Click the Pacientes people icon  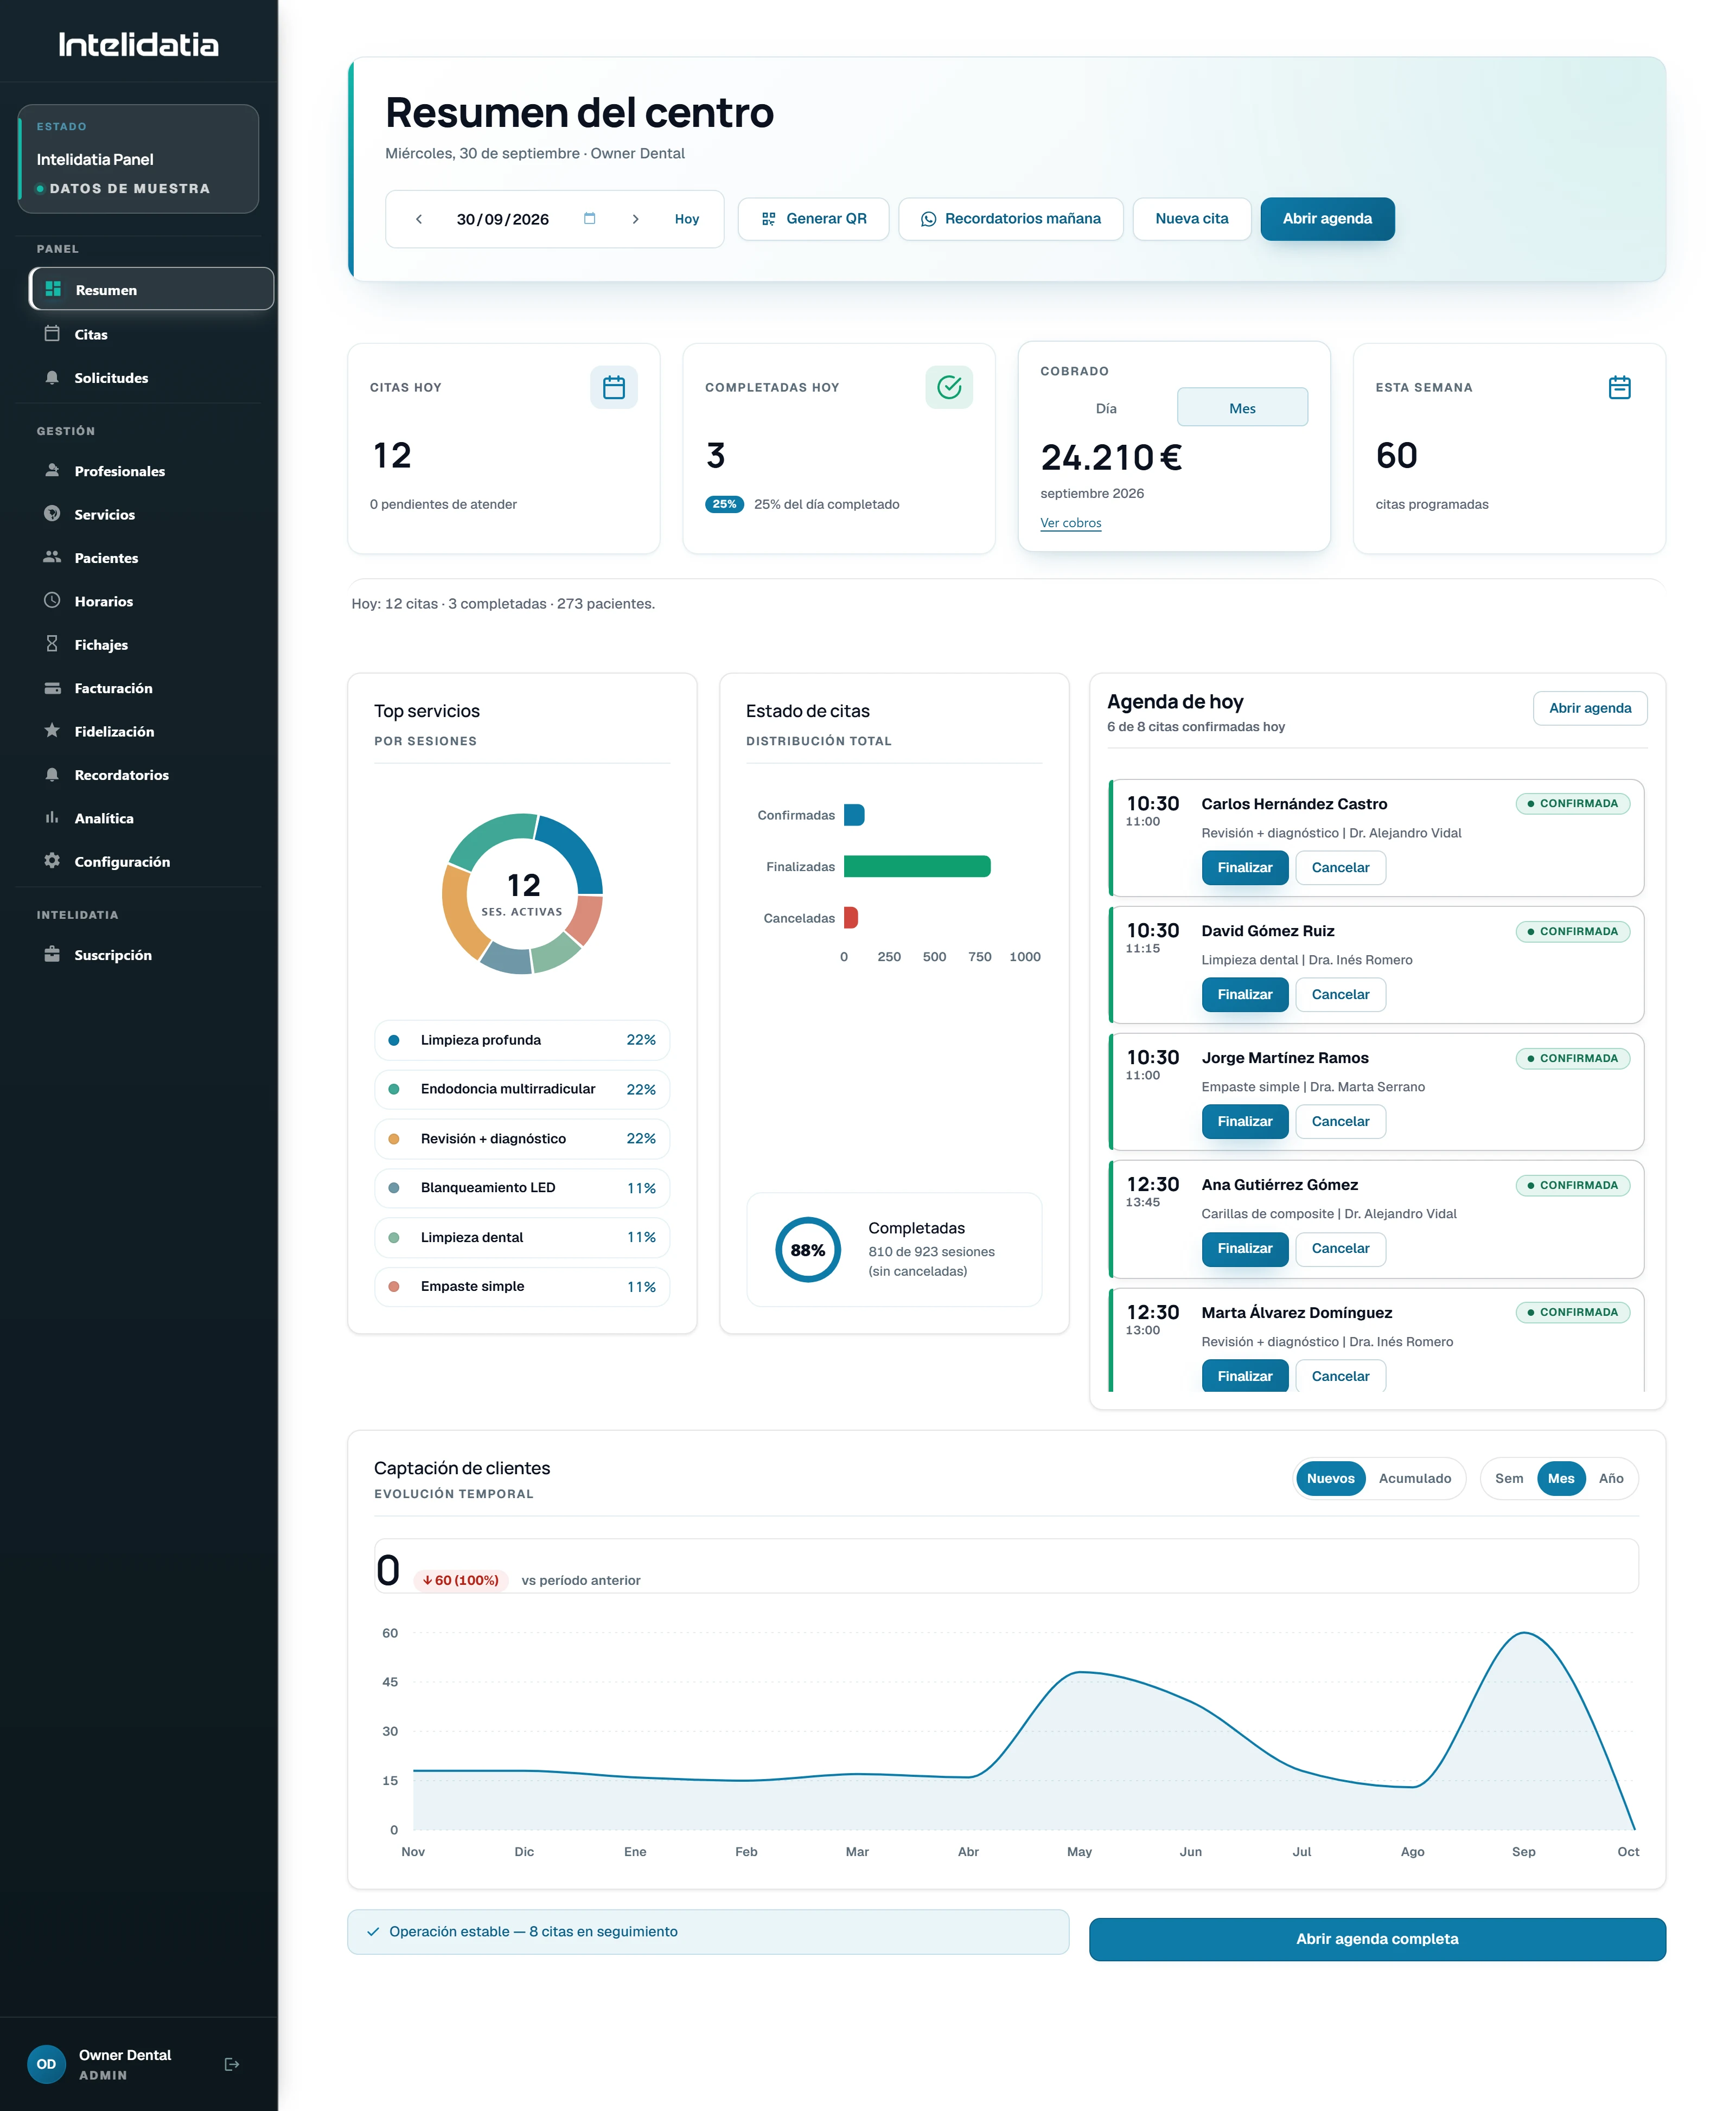click(52, 558)
